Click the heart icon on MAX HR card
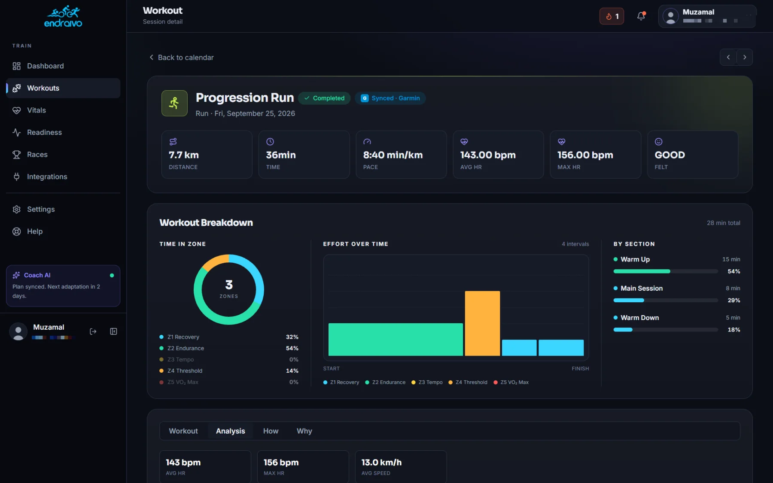Image resolution: width=773 pixels, height=483 pixels. click(x=561, y=142)
